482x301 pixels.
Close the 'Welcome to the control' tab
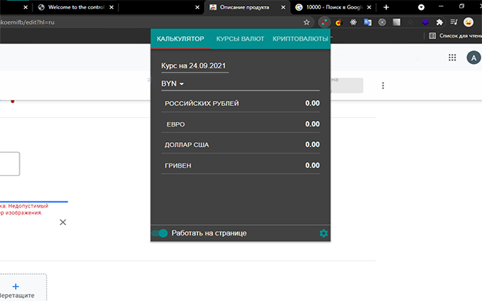click(x=111, y=7)
